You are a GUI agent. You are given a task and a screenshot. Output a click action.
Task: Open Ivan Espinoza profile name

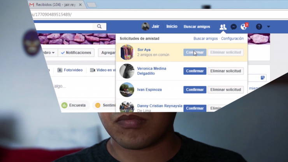[x=149, y=90]
